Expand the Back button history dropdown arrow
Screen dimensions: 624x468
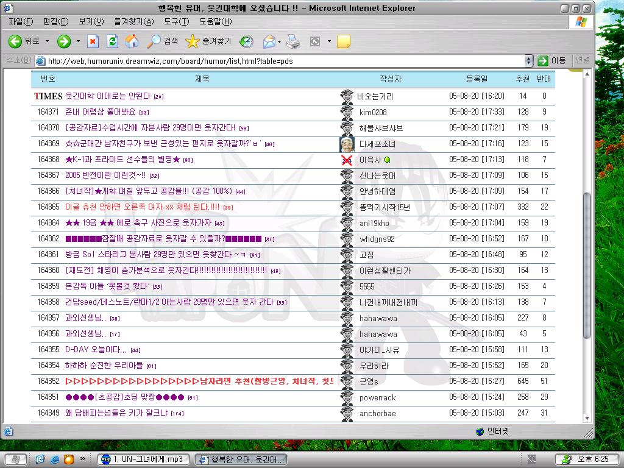click(x=48, y=41)
